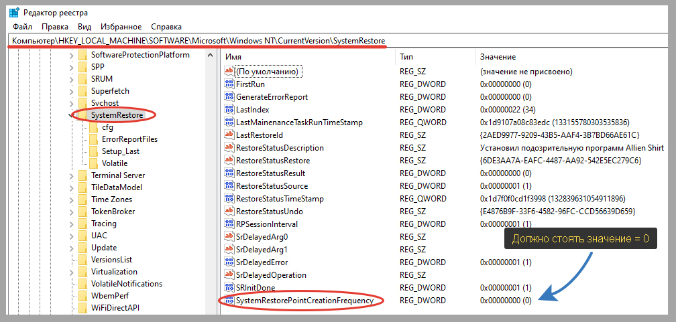676x322 pixels.
Task: Expand the Virtualization tree node
Action: coord(72,272)
